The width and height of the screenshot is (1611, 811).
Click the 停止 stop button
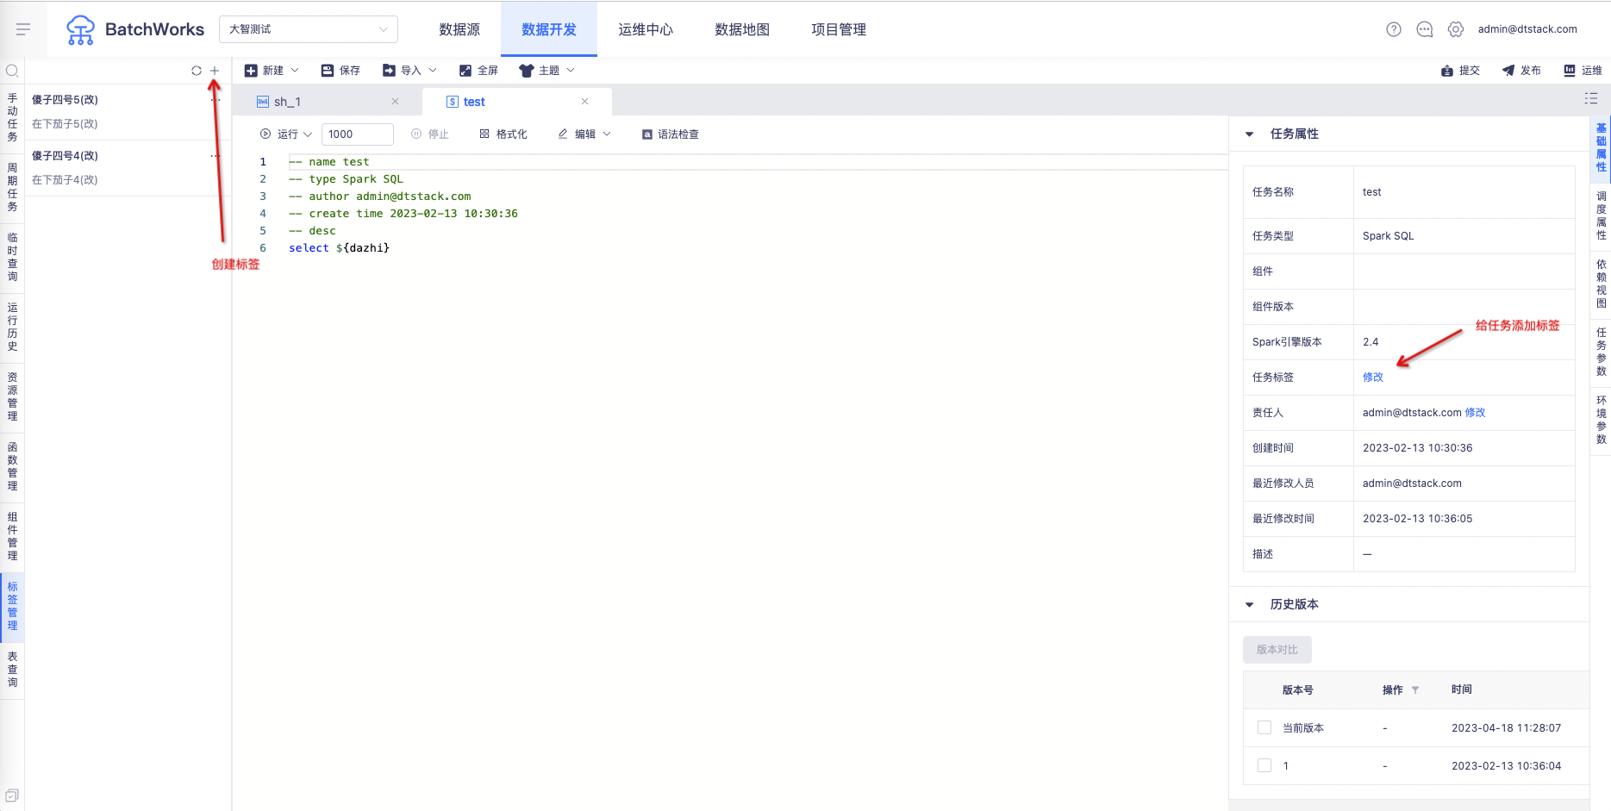(430, 134)
